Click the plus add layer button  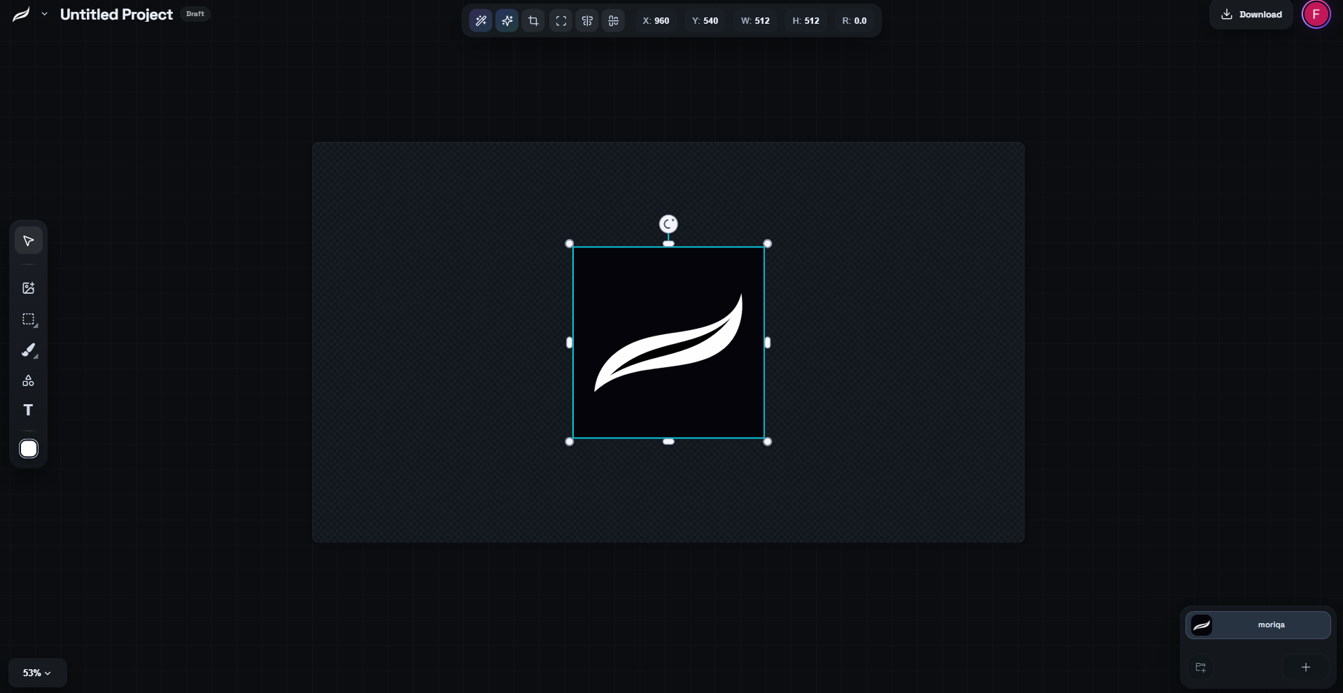[x=1306, y=668]
